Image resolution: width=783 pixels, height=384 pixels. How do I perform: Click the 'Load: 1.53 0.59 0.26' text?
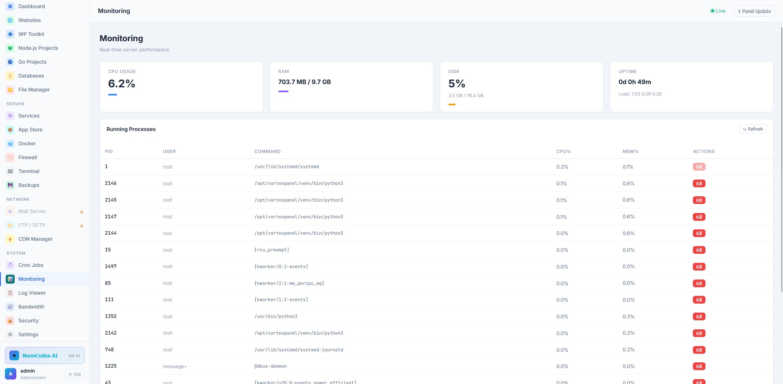(x=640, y=94)
